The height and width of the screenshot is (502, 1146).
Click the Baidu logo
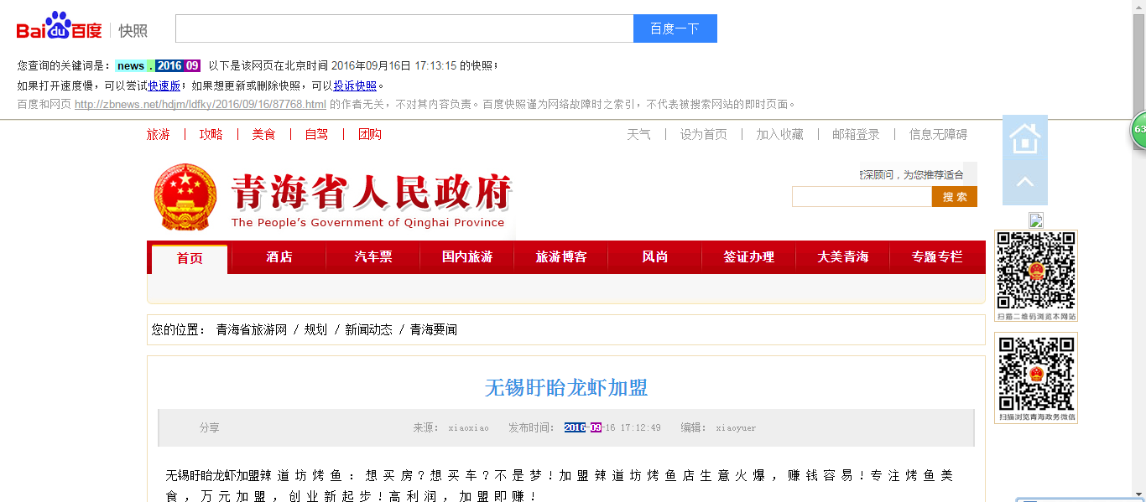pos(59,27)
